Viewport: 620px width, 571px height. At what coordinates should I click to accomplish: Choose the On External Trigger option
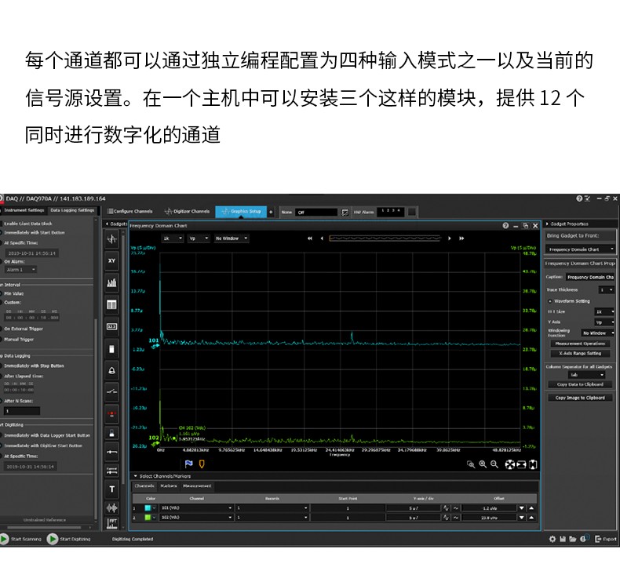(23, 329)
